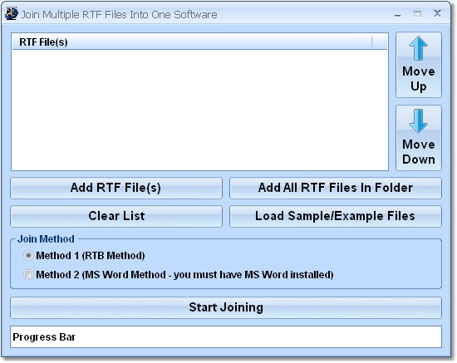Click inside the empty RTF file list
The height and width of the screenshot is (363, 457).
(x=199, y=110)
